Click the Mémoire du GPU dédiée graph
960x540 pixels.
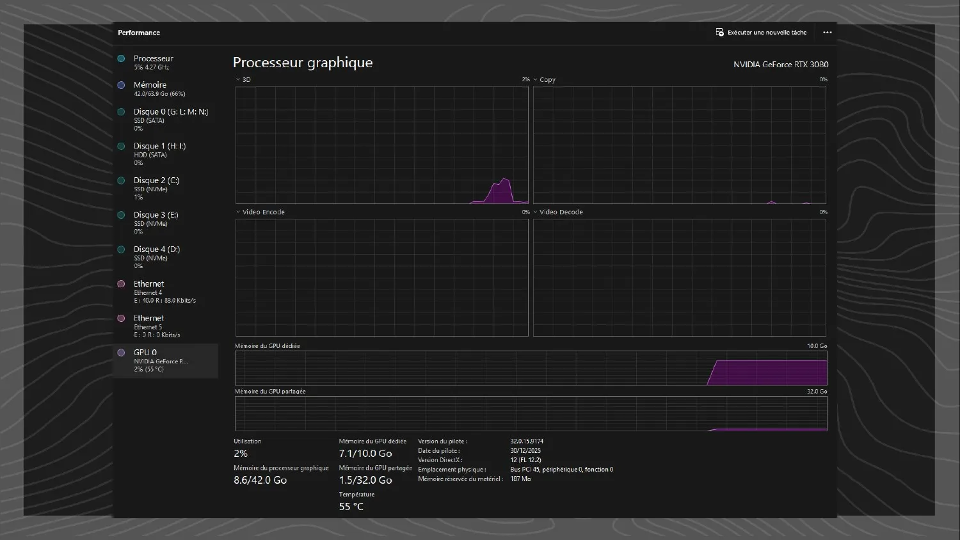coord(531,368)
